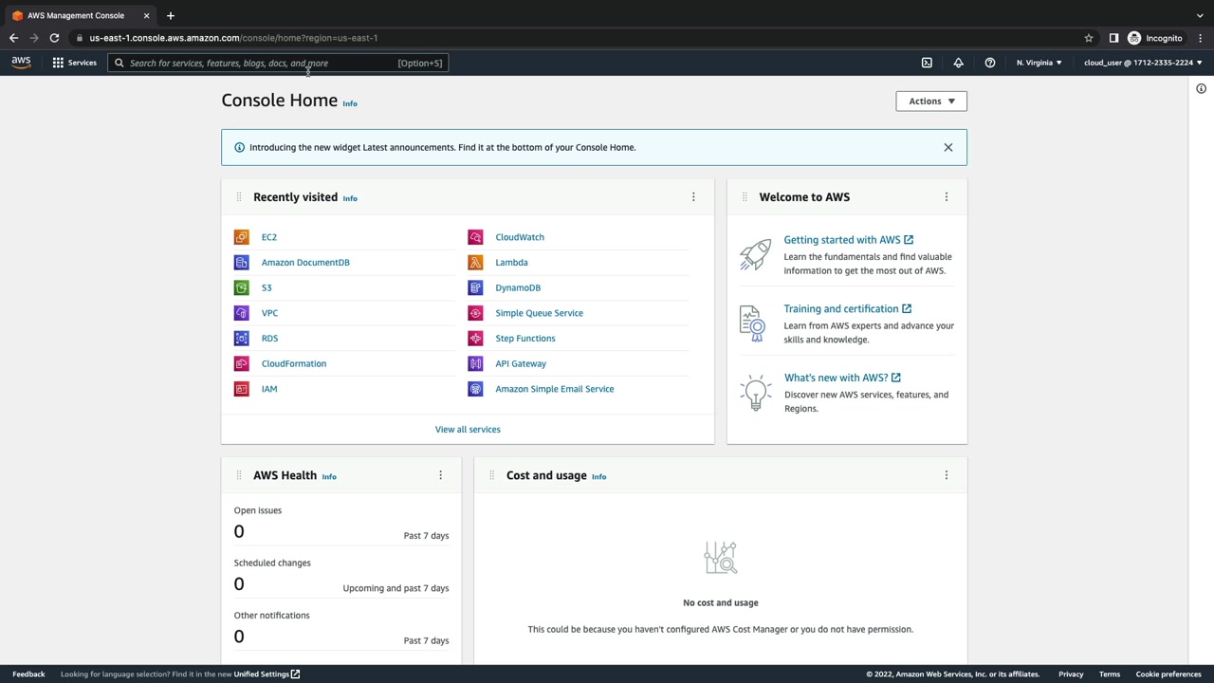Open Training and certification link
The width and height of the screenshot is (1214, 683).
(848, 309)
